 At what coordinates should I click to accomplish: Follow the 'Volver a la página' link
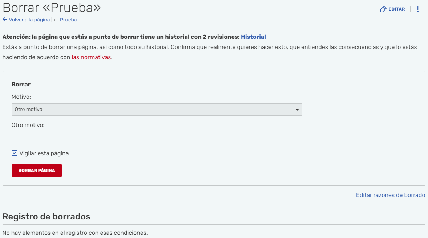click(x=29, y=20)
